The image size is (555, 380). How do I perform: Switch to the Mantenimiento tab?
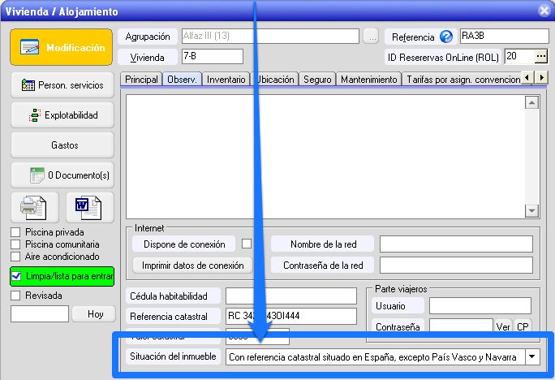click(x=369, y=80)
